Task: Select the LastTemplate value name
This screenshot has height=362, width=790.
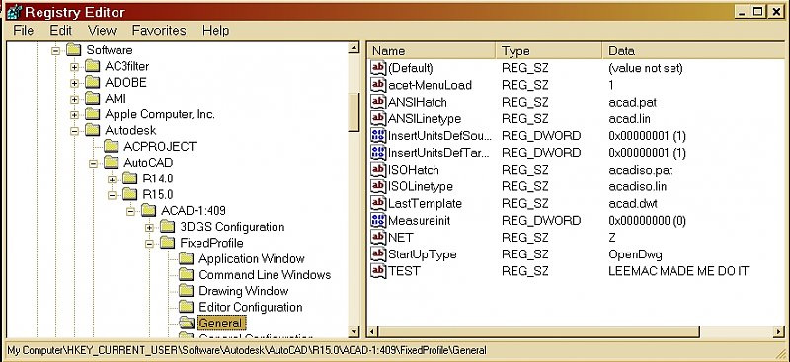Action: 425,203
